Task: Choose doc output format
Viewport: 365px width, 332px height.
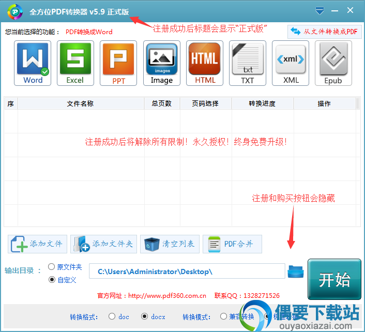Action: (x=112, y=316)
